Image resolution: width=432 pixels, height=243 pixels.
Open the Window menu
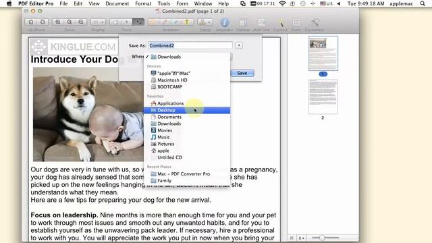tap(203, 3)
